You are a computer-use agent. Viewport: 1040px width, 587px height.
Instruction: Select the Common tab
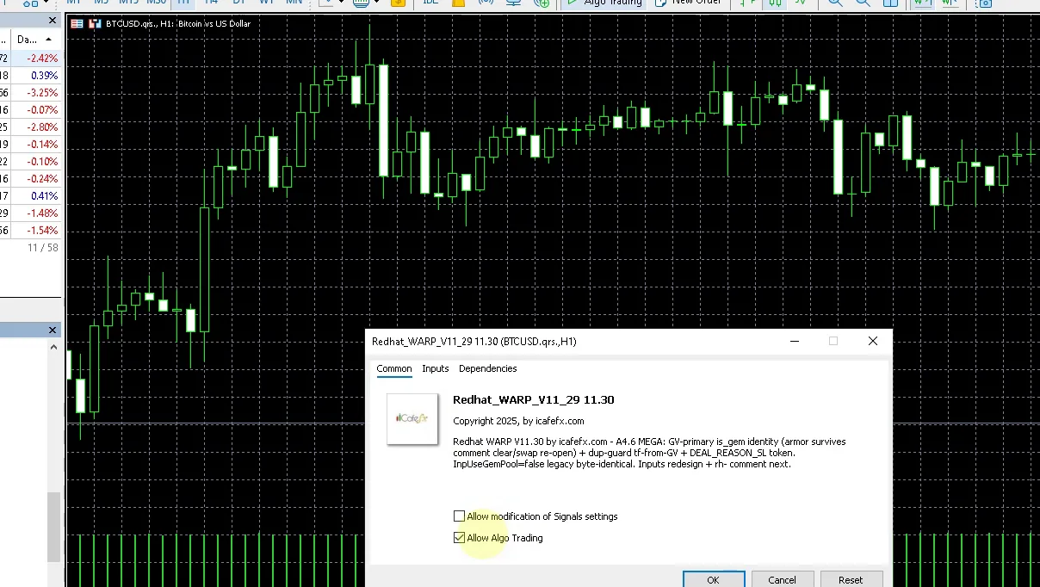pos(394,368)
